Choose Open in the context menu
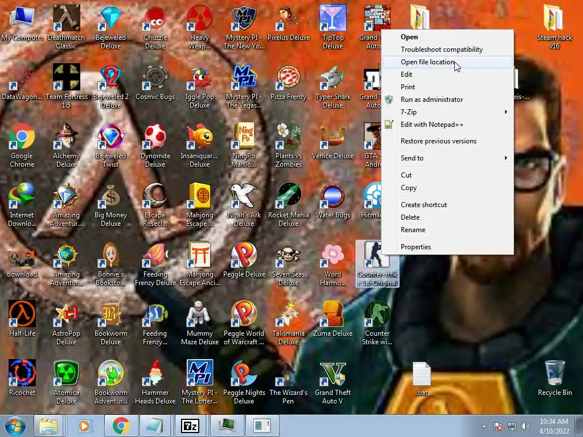Viewport: 583px width, 437px height. [x=447, y=37]
